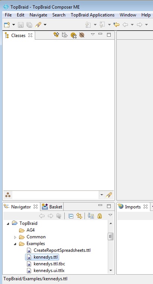Click the pin icon next to Classes search

pyautogui.click(x=109, y=195)
